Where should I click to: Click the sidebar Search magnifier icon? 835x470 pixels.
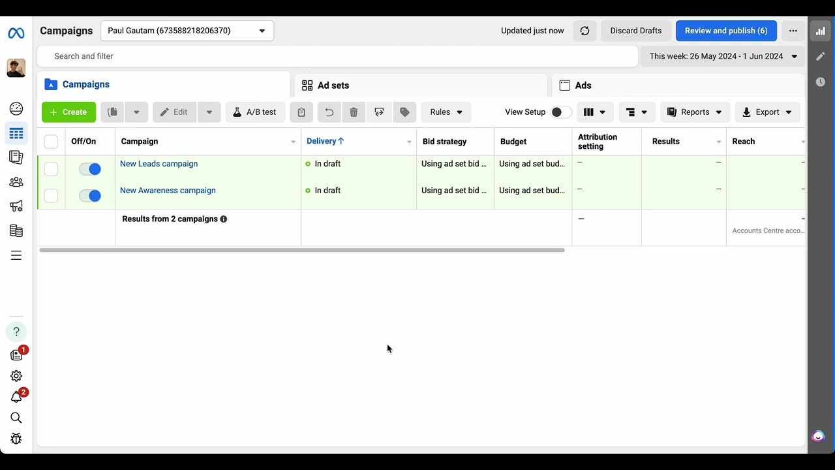(16, 418)
